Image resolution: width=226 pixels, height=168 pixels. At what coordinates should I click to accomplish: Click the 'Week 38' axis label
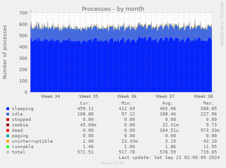click(x=203, y=96)
